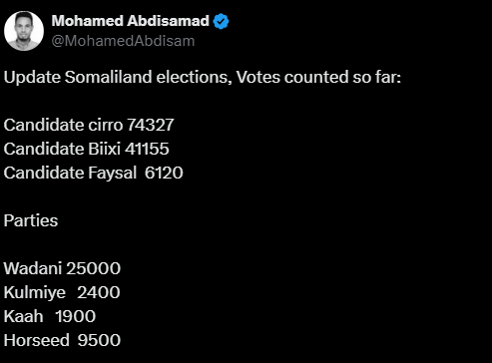This screenshot has height=363, width=492.
Task: Visit the @MohamedAbdisam handle link
Action: pyautogui.click(x=123, y=41)
